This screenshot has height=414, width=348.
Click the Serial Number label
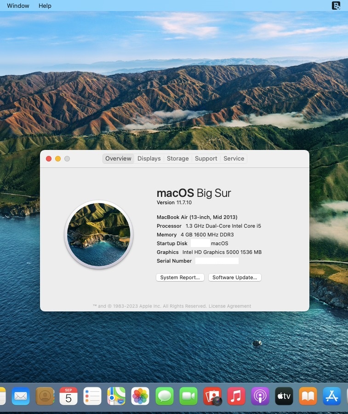pos(174,261)
